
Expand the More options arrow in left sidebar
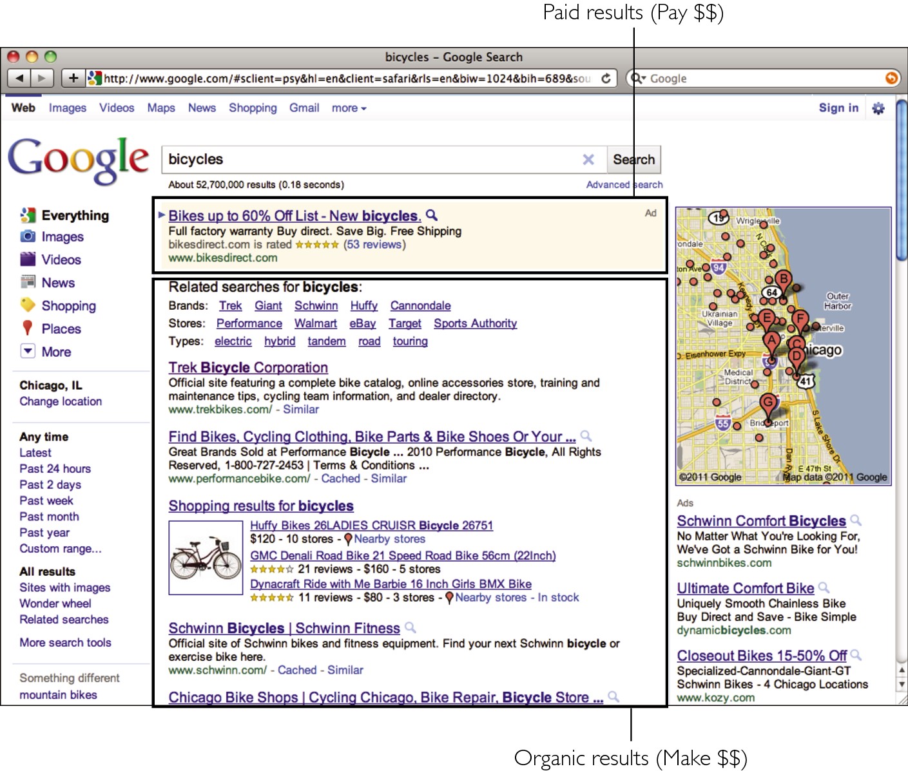[28, 352]
